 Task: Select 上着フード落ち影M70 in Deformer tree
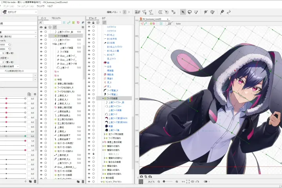pyautogui.click(x=118, y=118)
